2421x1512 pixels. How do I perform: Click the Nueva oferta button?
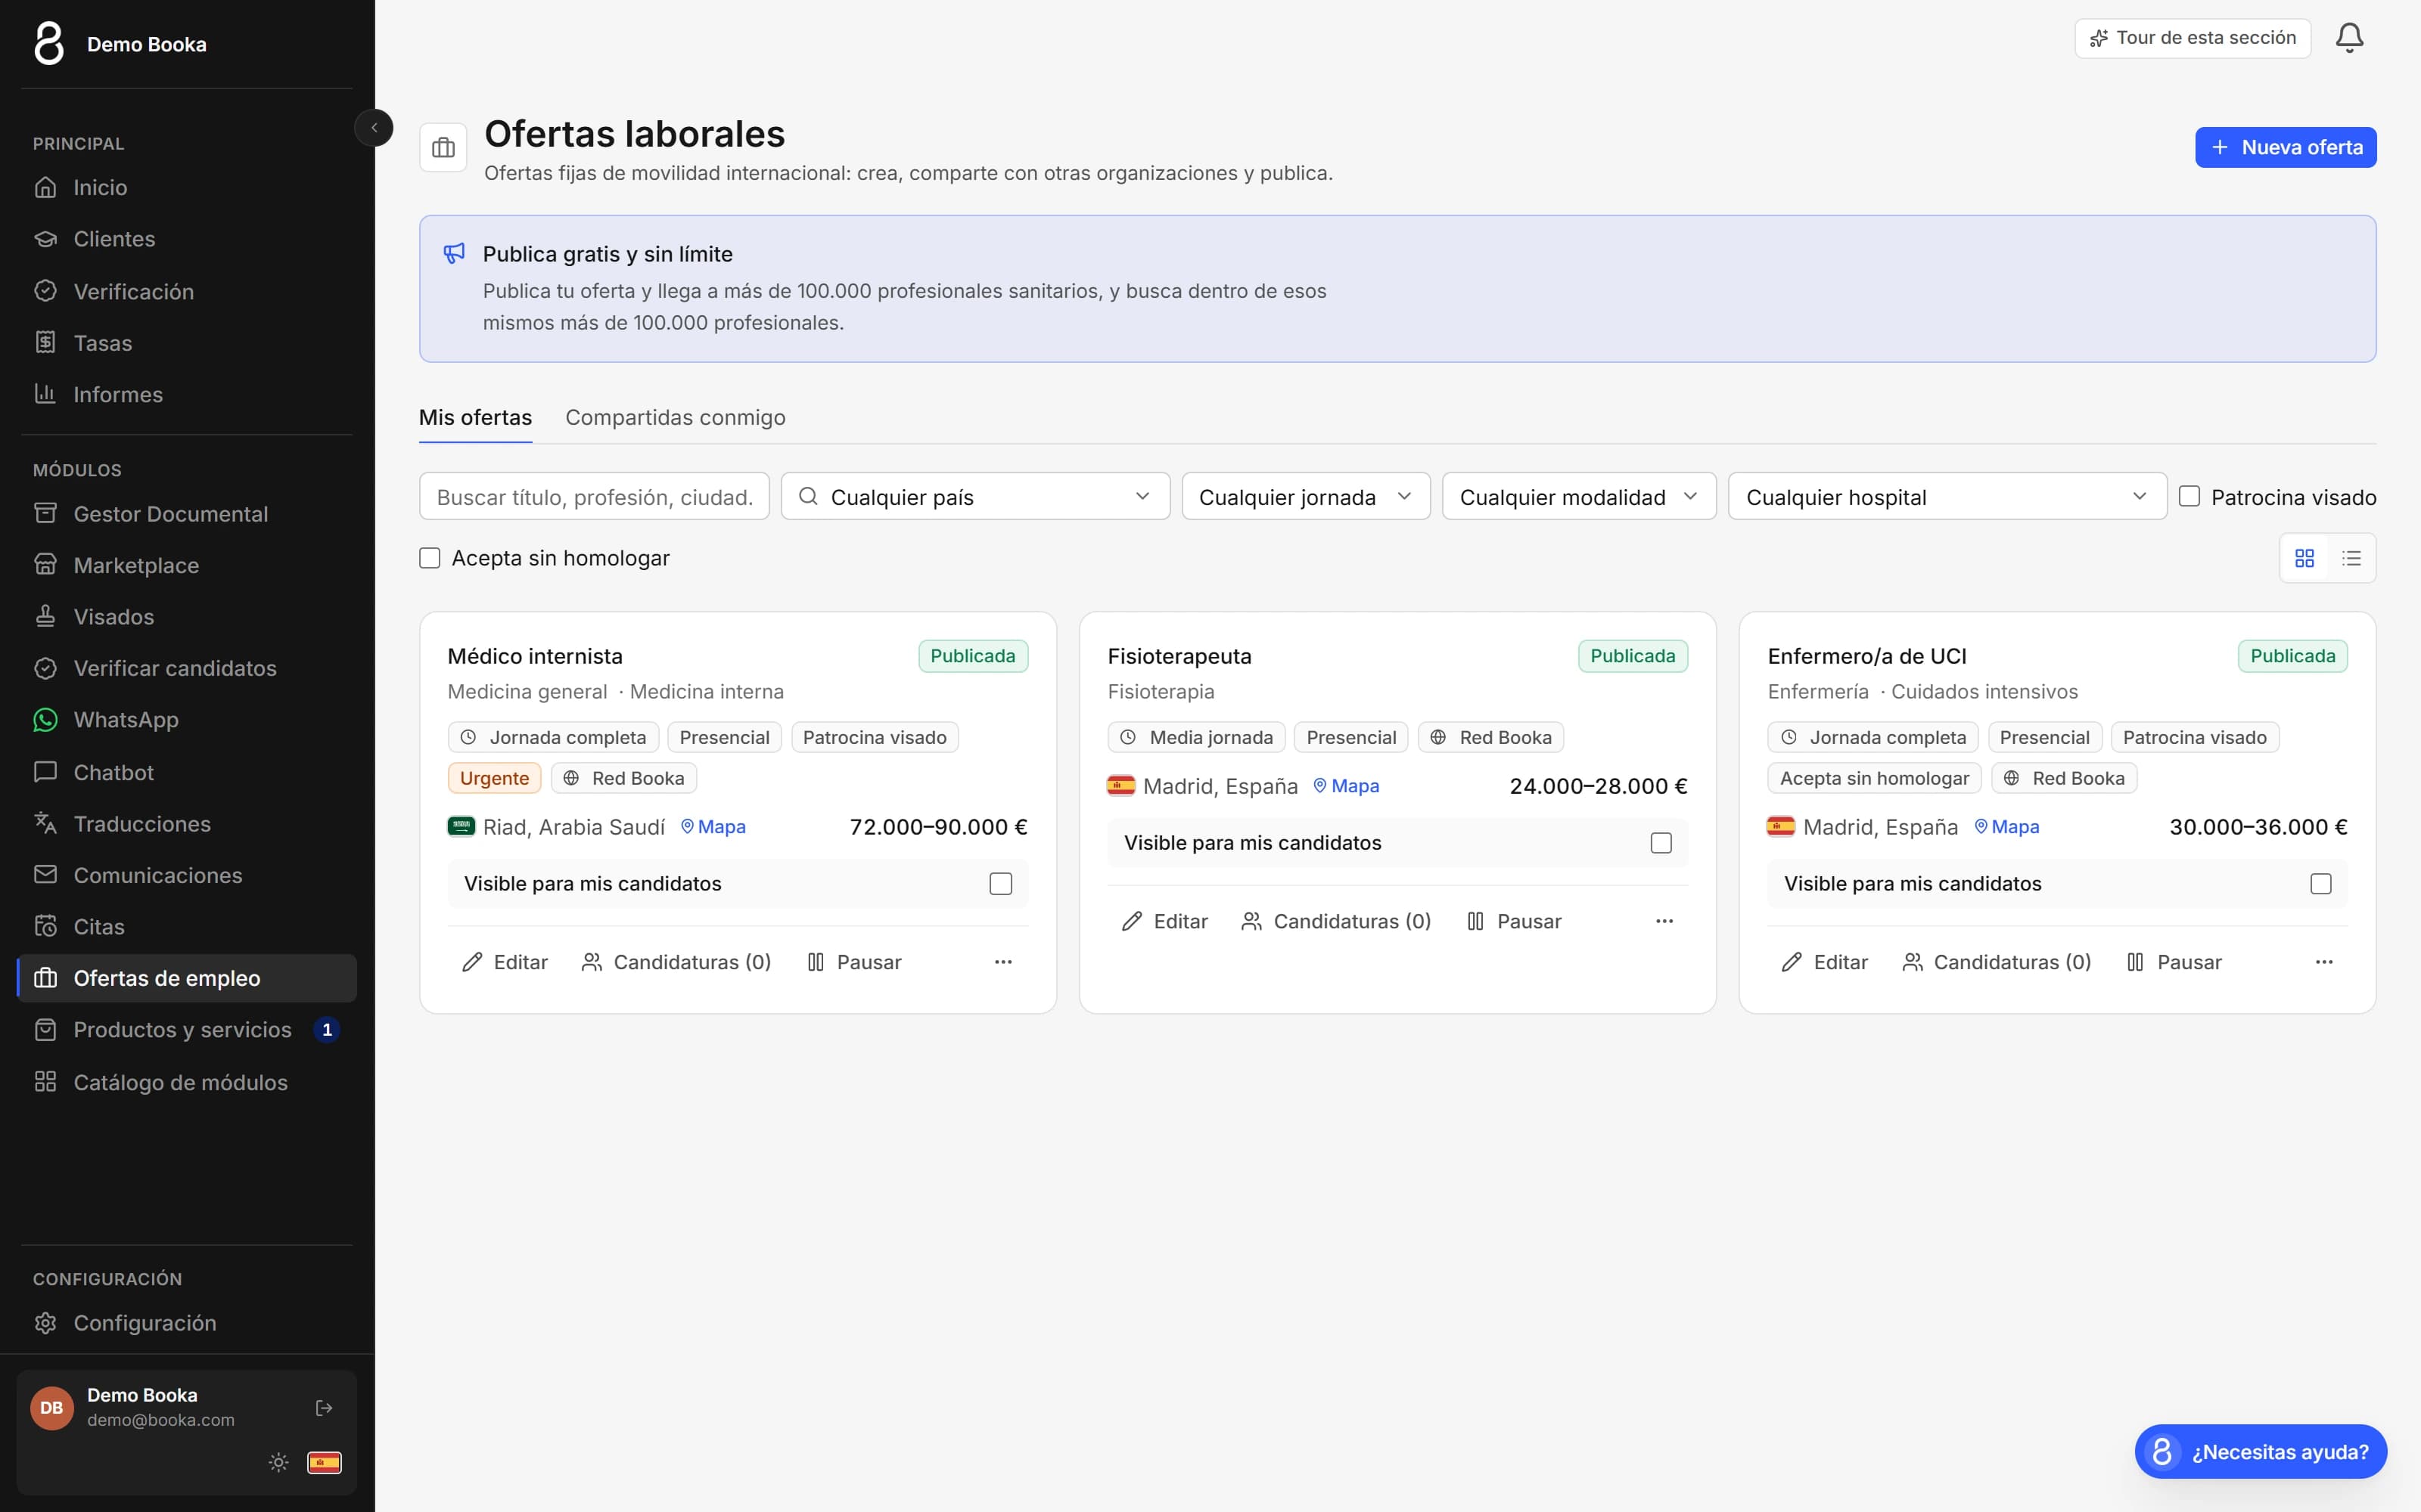pos(2285,147)
